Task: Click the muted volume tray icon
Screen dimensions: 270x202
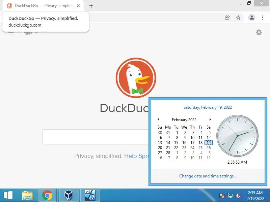Action: pyautogui.click(x=238, y=196)
